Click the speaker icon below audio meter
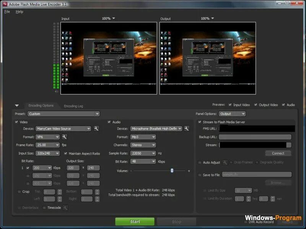 pos(56,91)
